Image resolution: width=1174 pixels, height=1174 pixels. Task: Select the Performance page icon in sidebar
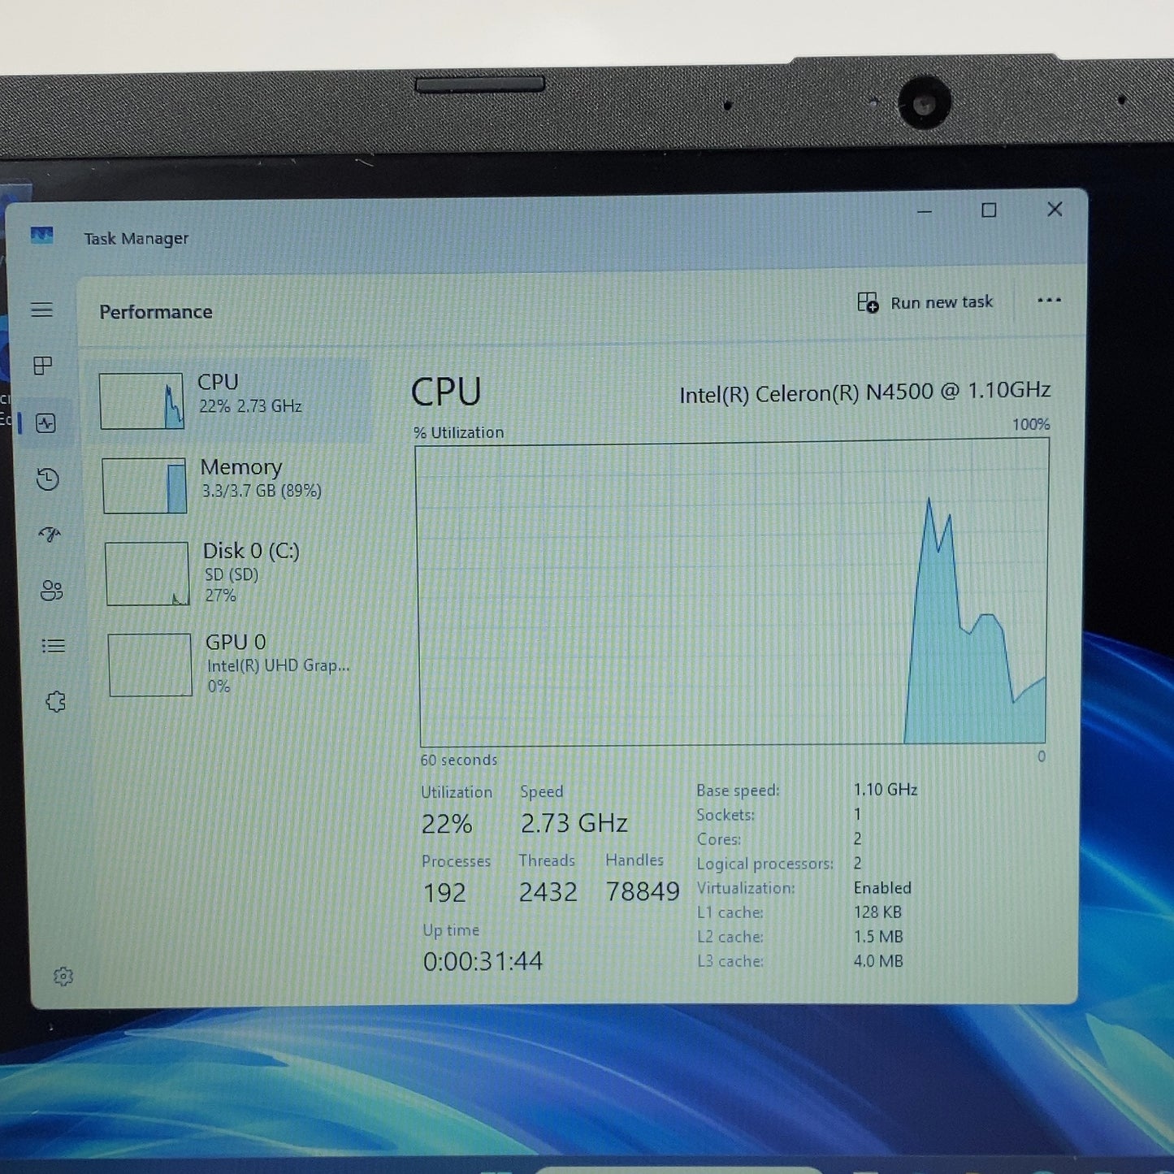coord(45,422)
